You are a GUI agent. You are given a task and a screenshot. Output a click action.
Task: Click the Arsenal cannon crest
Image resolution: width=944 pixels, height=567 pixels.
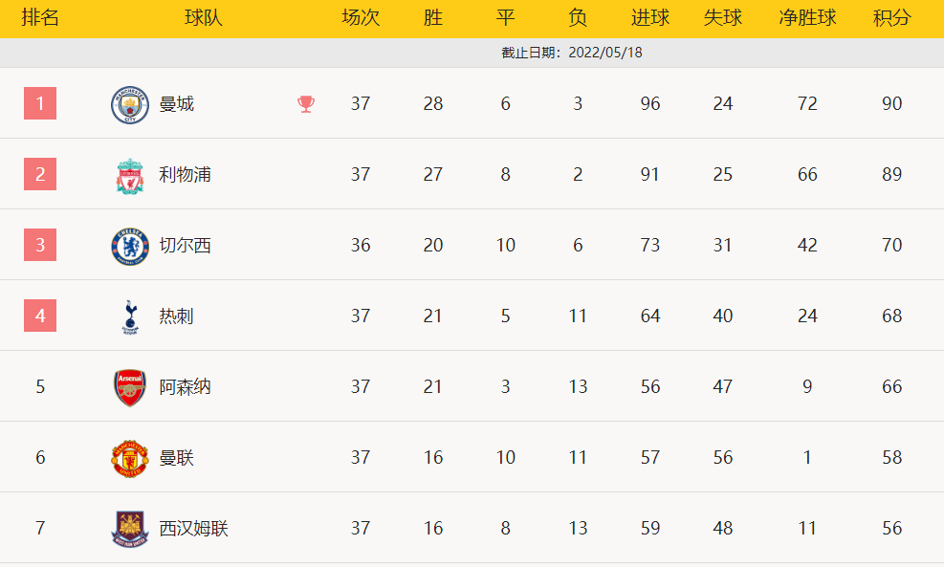tap(130, 387)
